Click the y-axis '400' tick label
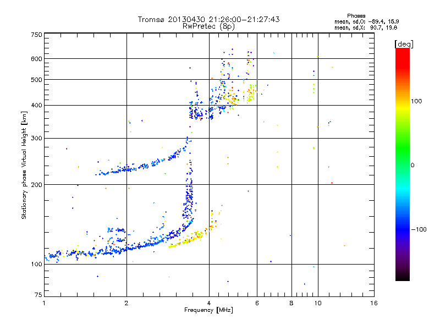The width and height of the screenshot is (440, 330). coord(36,105)
